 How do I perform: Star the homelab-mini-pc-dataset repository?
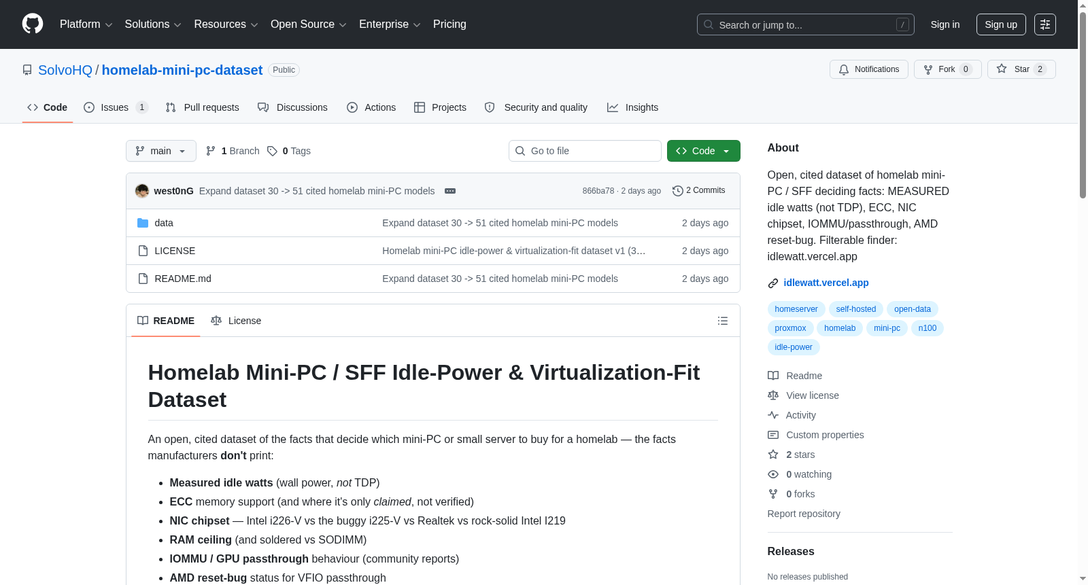[1021, 69]
